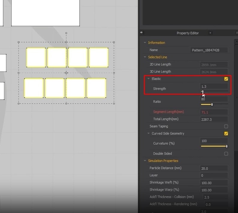Image resolution: width=238 pixels, height=213 pixels.
Task: Collapse the Elastic settings group
Action: (148, 79)
